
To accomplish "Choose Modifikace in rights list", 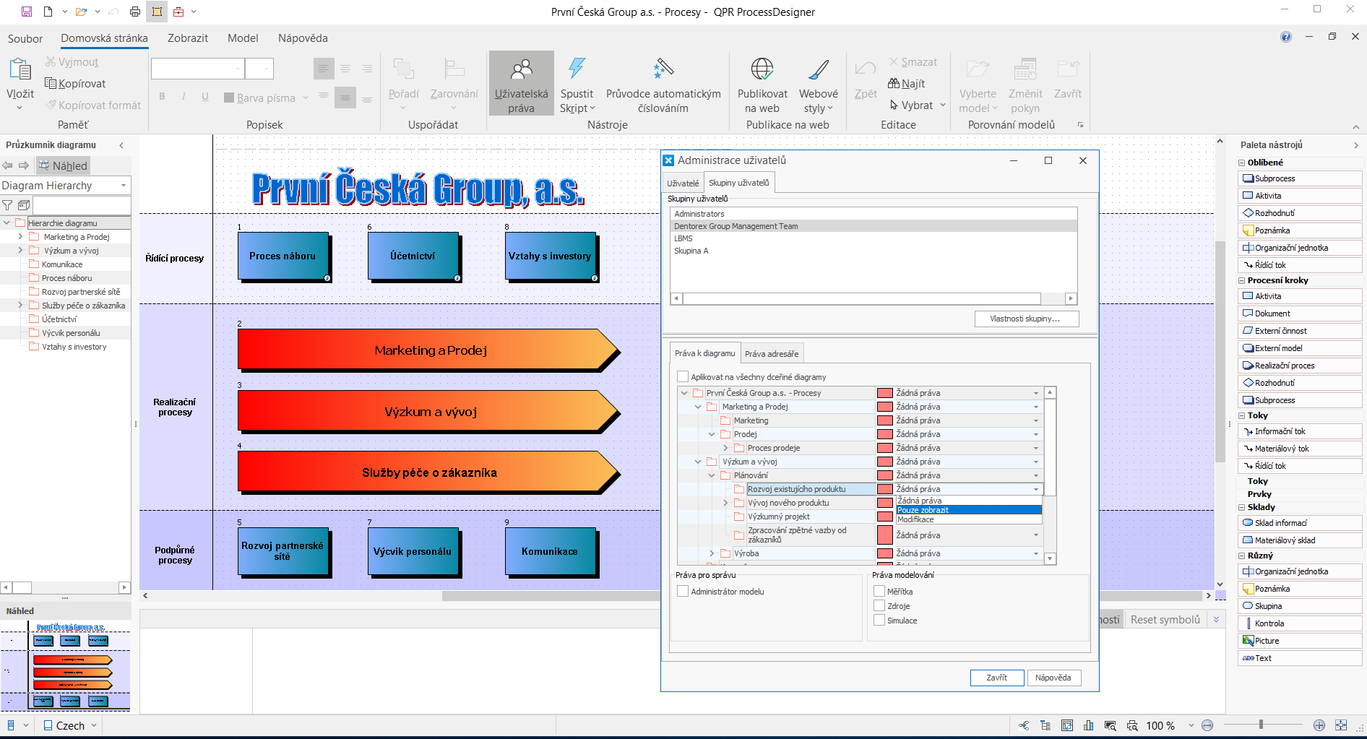I will [x=969, y=519].
